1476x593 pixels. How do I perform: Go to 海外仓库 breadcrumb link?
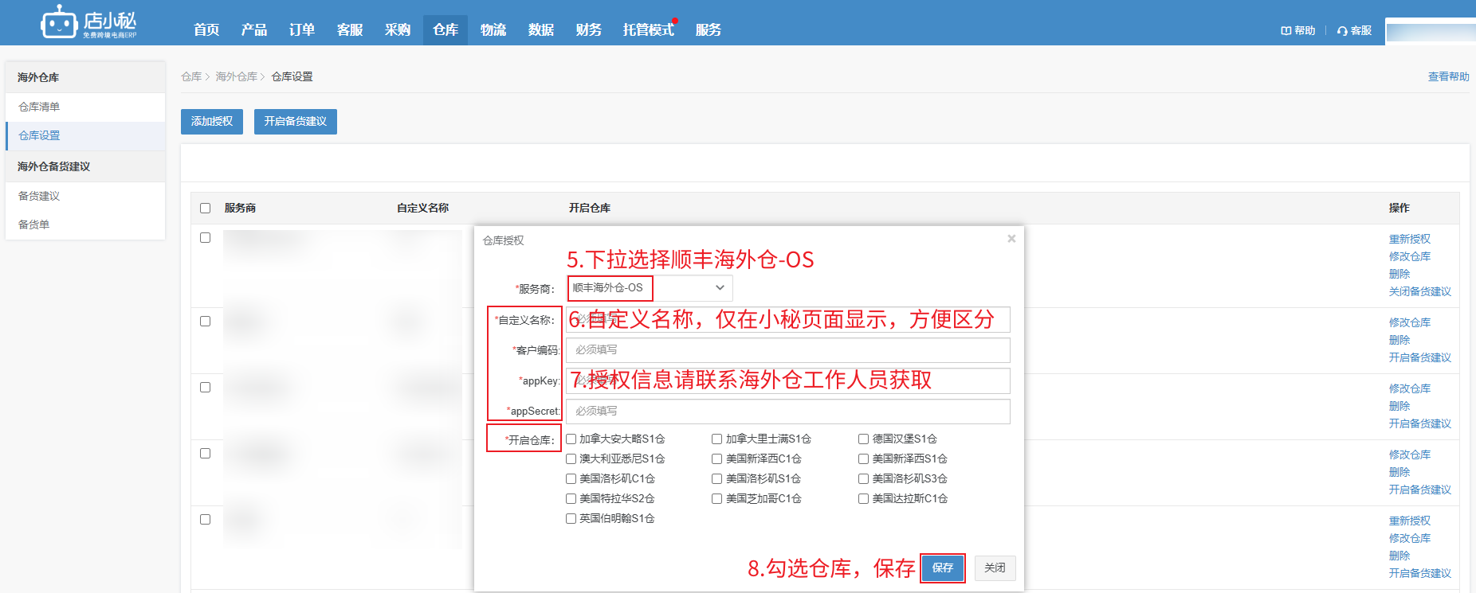236,76
